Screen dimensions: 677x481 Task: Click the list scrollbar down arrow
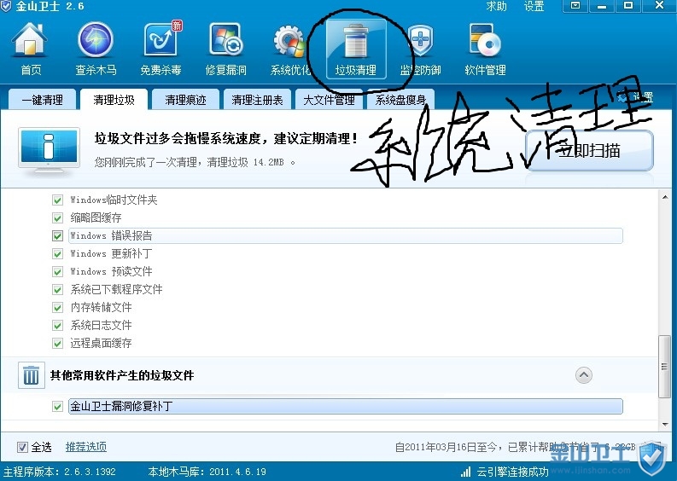pyautogui.click(x=665, y=425)
